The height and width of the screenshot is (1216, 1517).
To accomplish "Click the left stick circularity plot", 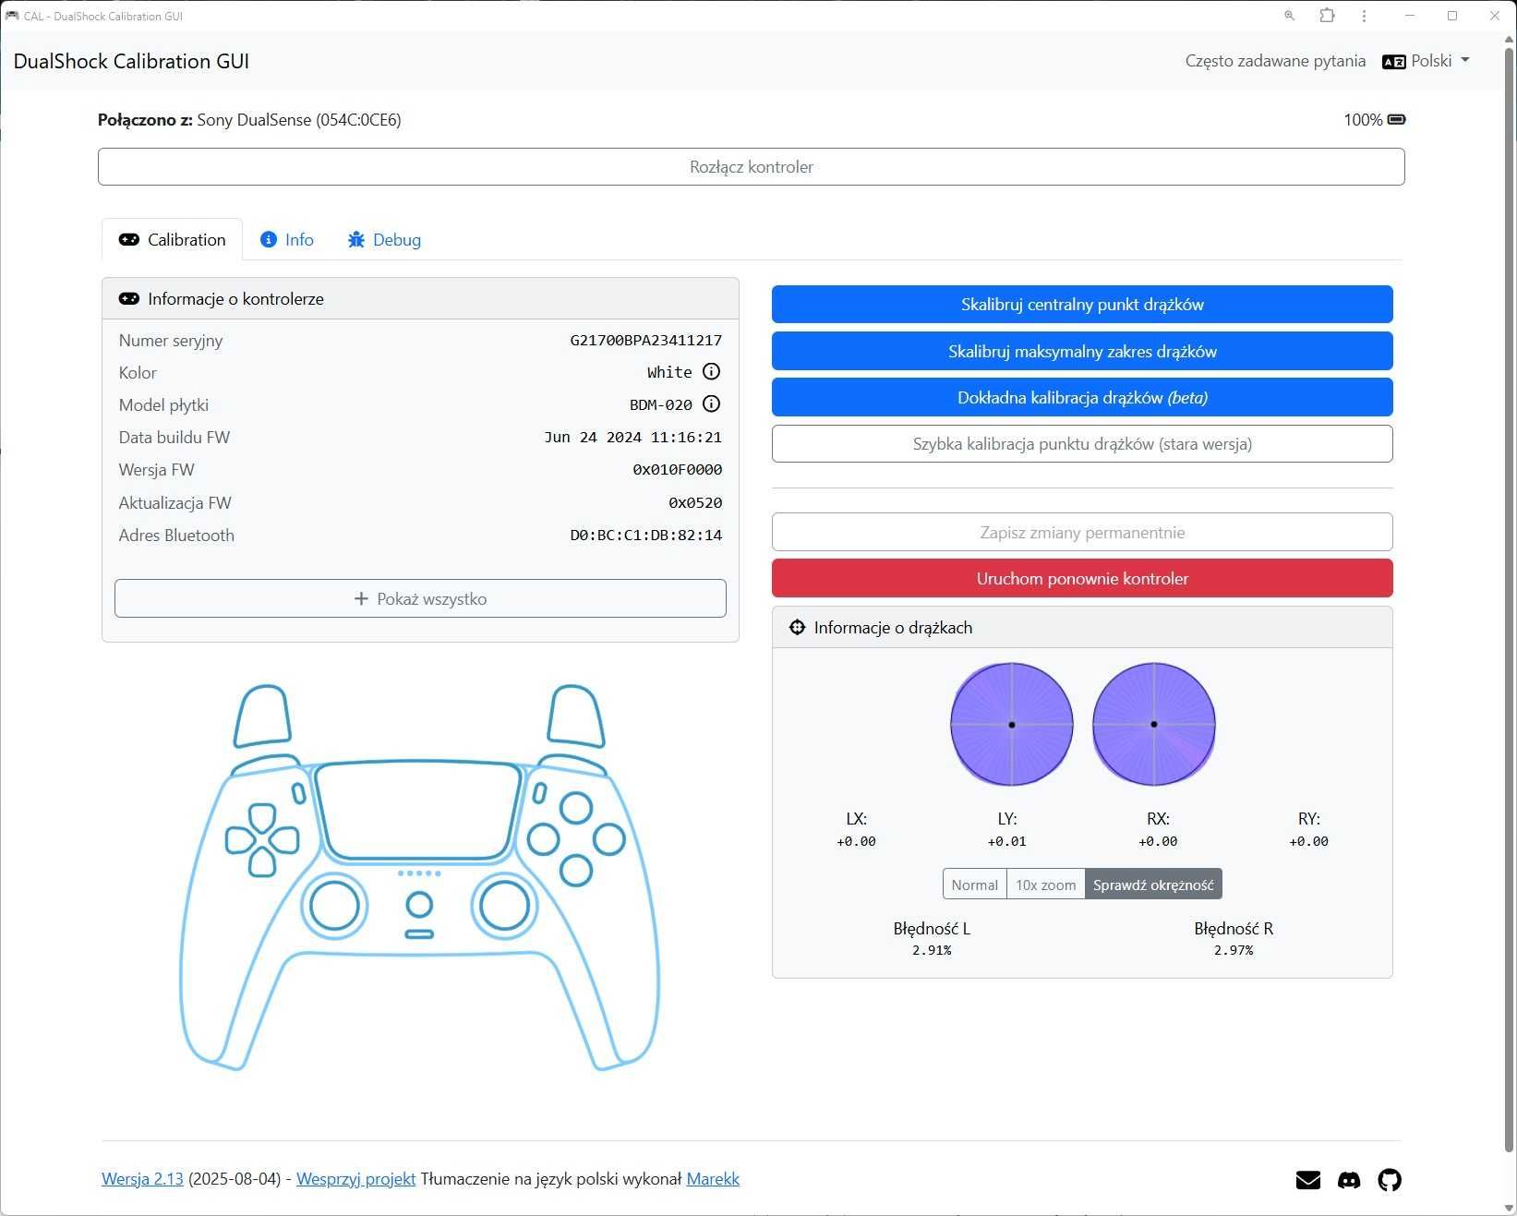I will click(x=1012, y=725).
